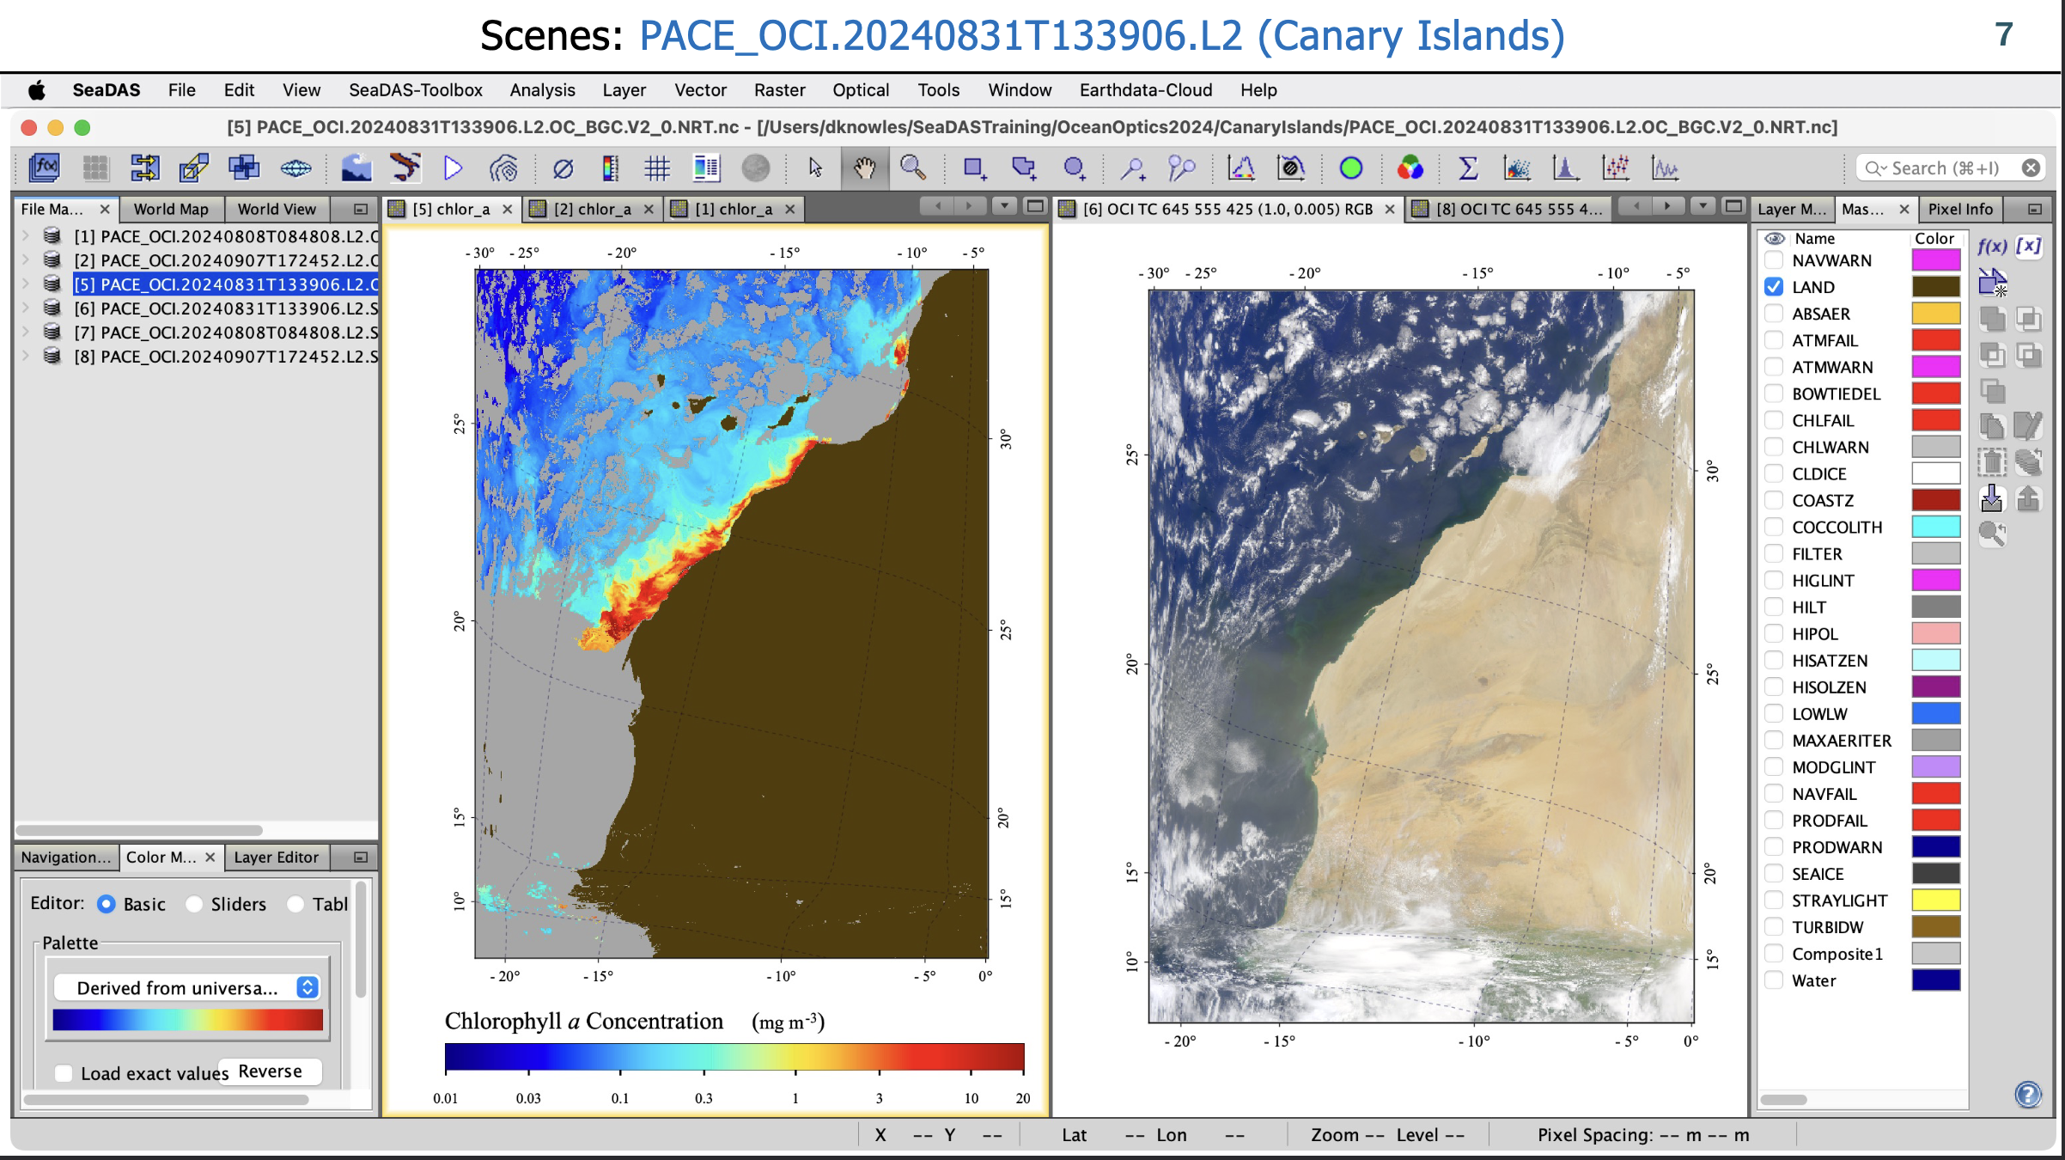Click the help question mark icon
Viewport: 2065px width, 1160px height.
pos(2027,1094)
